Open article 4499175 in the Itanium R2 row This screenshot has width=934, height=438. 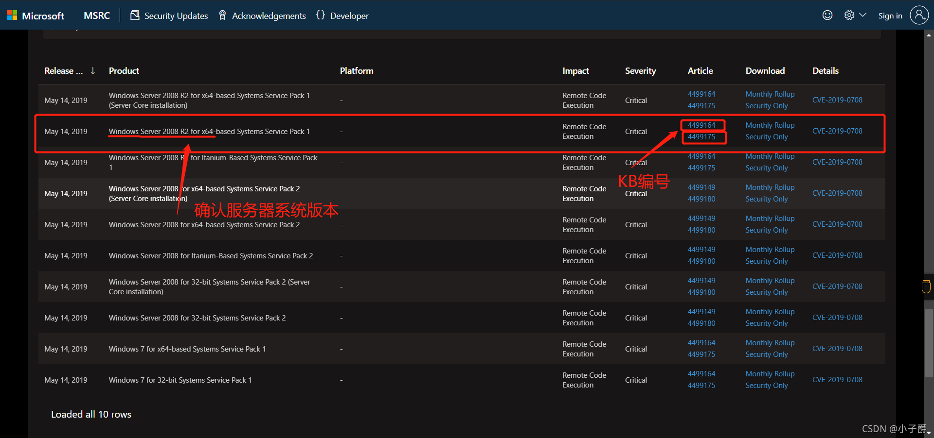[701, 168]
